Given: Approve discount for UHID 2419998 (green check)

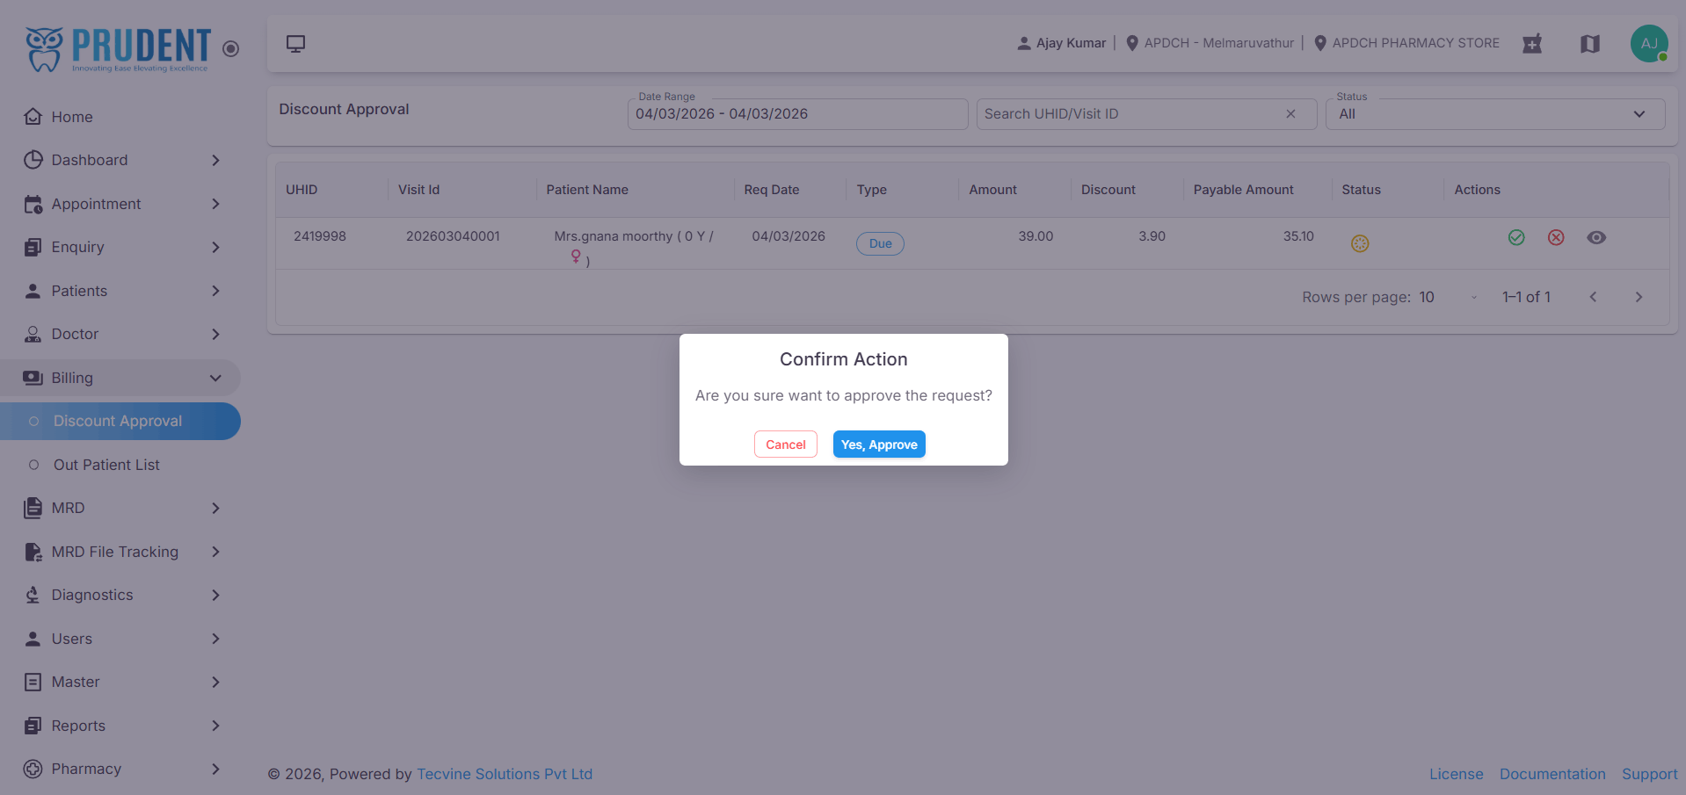Looking at the screenshot, I should [x=1516, y=237].
